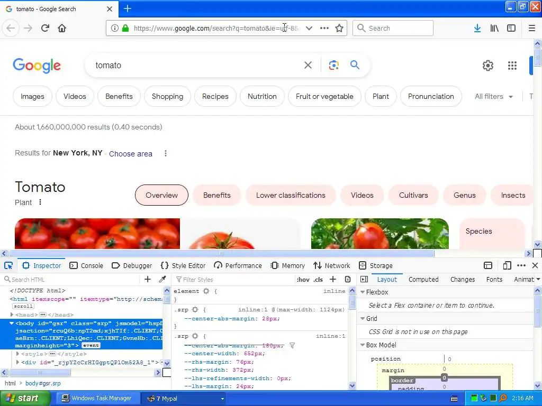Click the forward navigation arrow

tap(28, 28)
